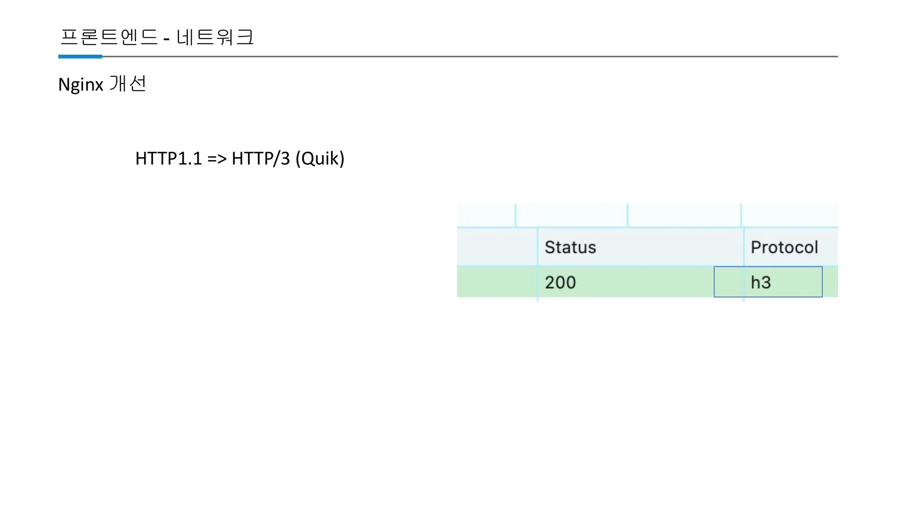Viewport: 898px width, 505px height.
Task: Click second empty cell in top row
Action: pos(571,215)
